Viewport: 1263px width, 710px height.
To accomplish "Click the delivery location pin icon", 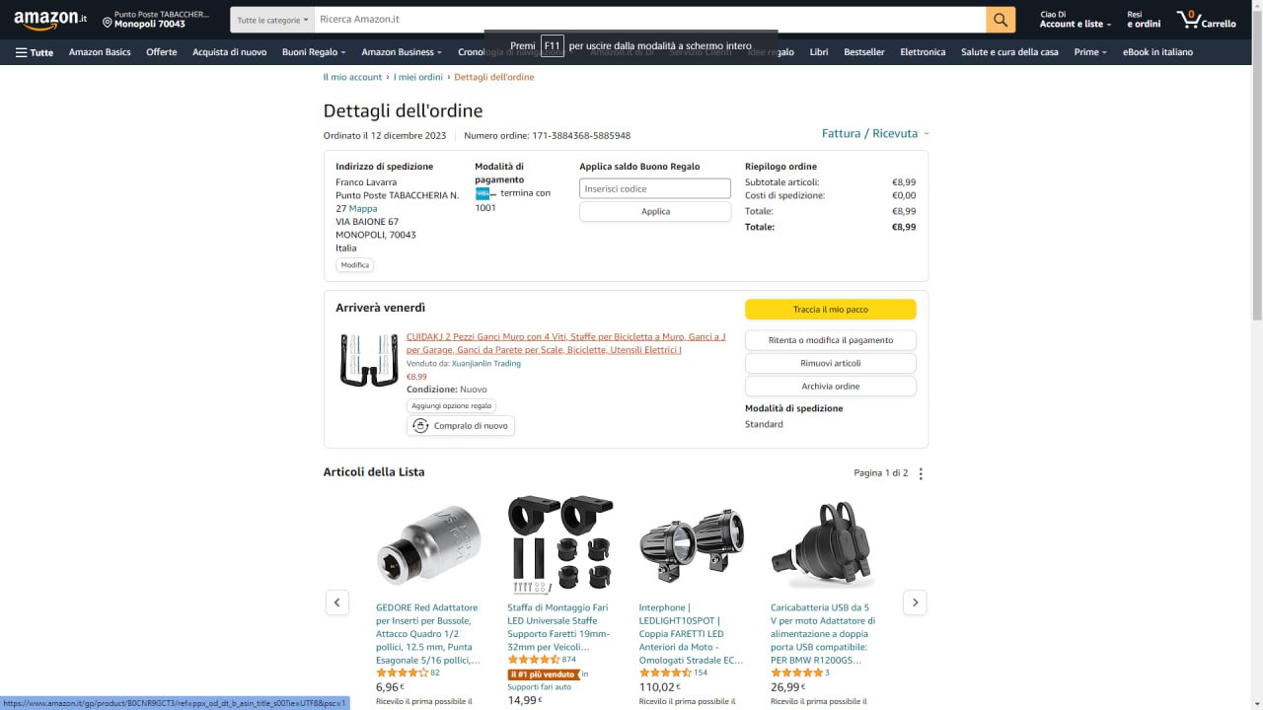I will pyautogui.click(x=107, y=22).
